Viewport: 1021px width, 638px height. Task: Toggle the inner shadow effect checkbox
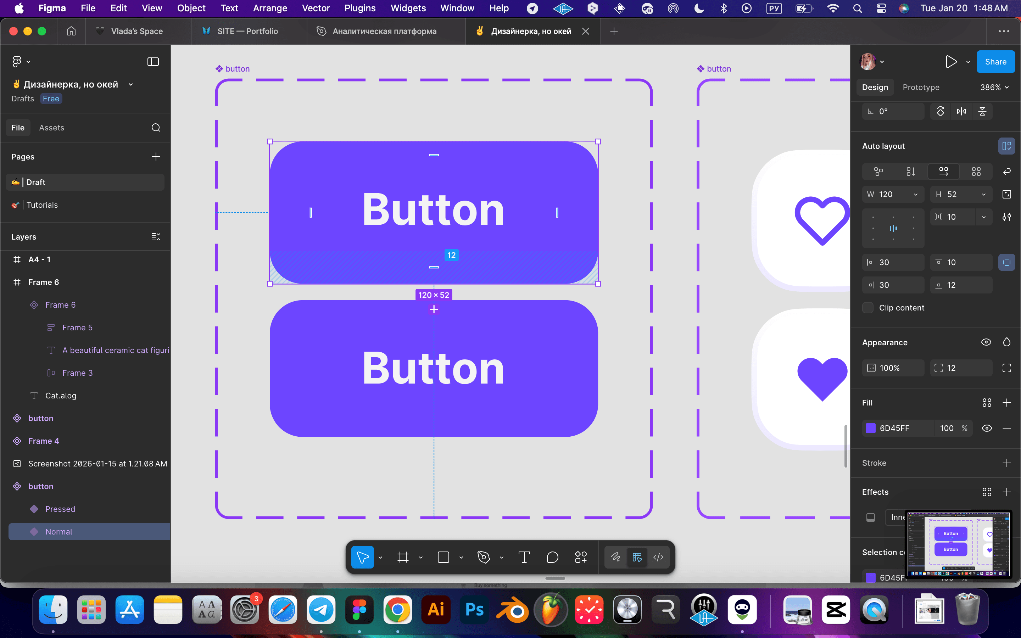(870, 517)
